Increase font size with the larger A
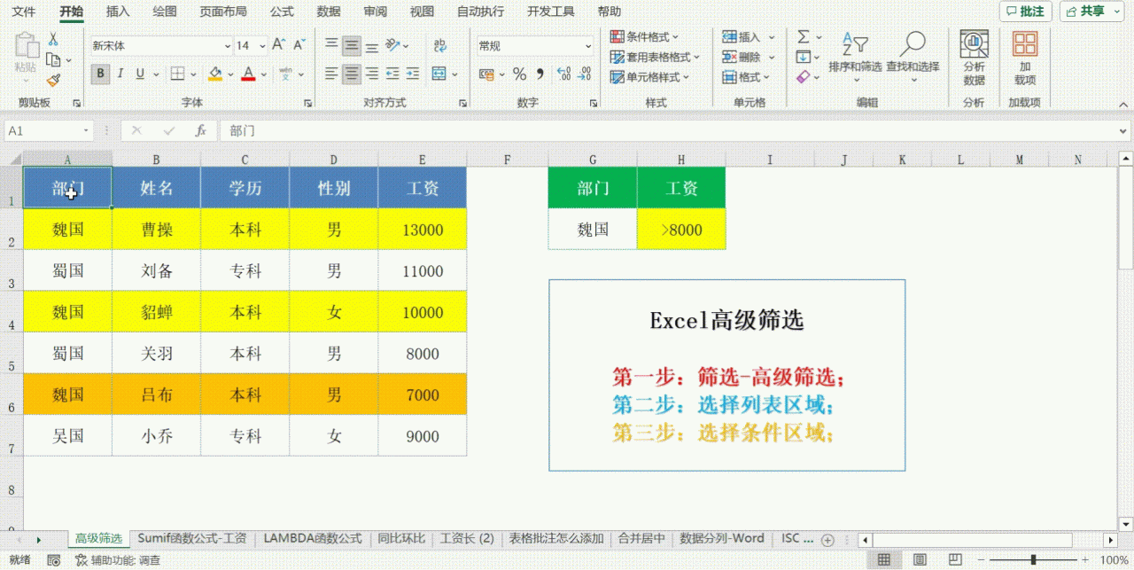This screenshot has height=570, width=1134. [x=278, y=45]
